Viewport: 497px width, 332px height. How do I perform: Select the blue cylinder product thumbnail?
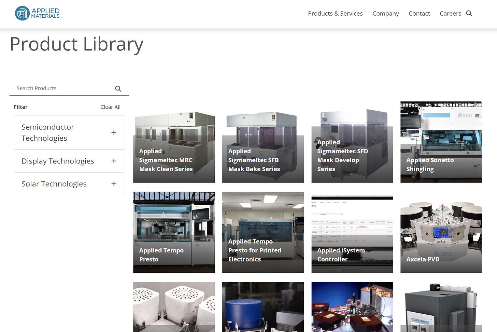point(263,307)
